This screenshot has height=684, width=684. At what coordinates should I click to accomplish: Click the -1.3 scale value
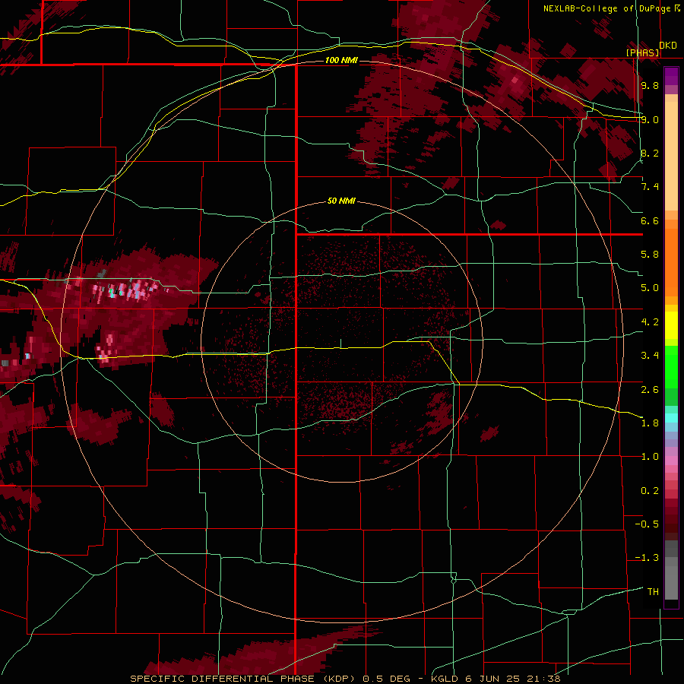[647, 558]
